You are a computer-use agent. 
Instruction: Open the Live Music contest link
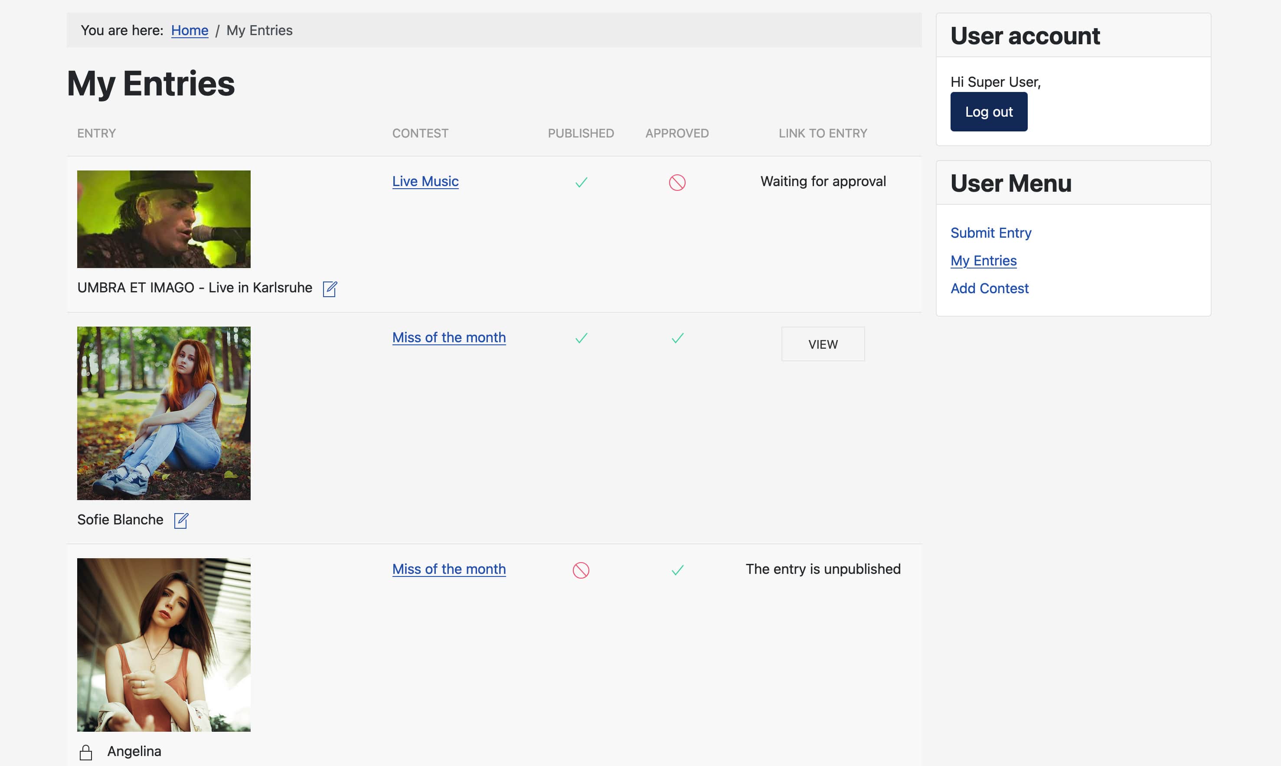[425, 181]
